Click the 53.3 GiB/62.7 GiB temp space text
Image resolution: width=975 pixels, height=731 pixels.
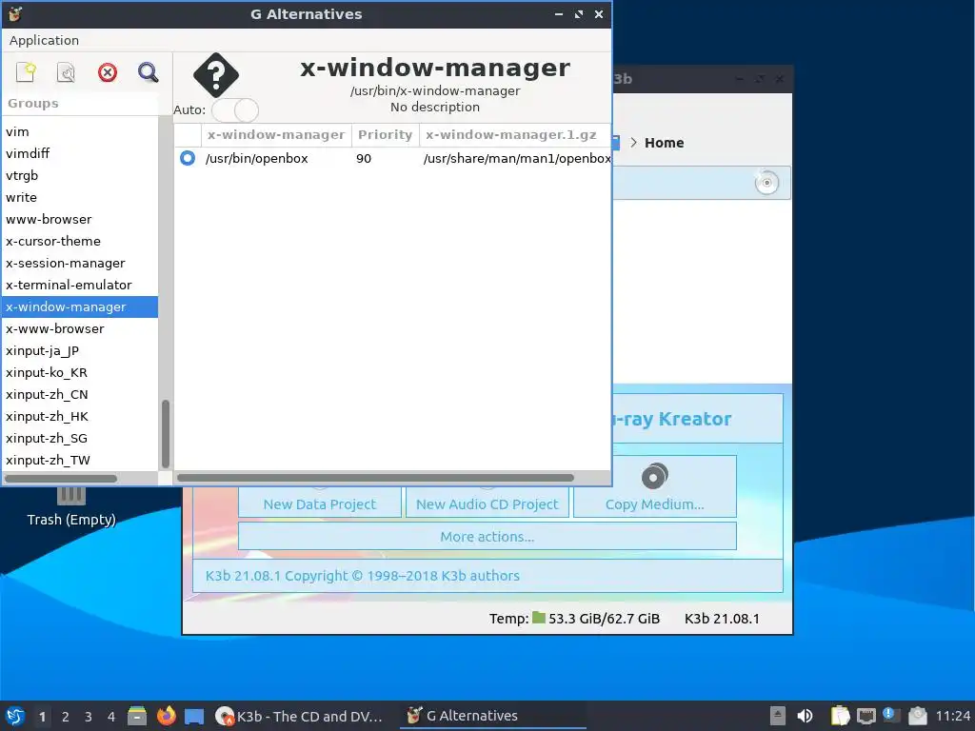pos(604,619)
